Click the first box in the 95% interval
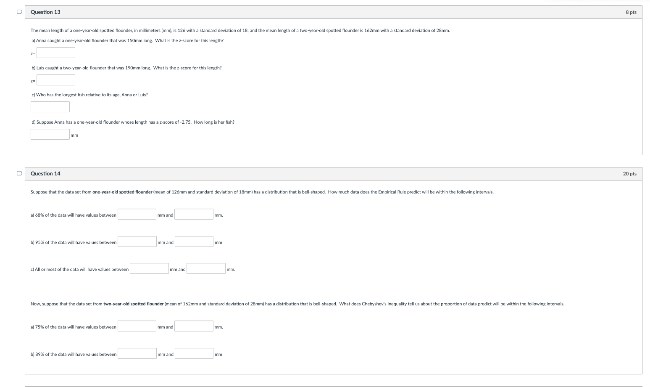The image size is (650, 387). tap(137, 241)
